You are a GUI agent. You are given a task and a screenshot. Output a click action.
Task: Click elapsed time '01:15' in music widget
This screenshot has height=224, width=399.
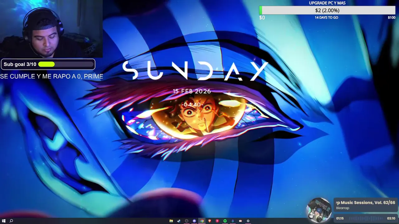point(340,218)
